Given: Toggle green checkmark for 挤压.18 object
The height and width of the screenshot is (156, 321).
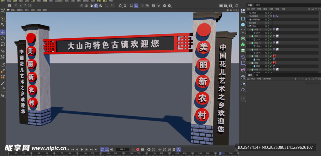Looking at the screenshot, I should coord(271,29).
